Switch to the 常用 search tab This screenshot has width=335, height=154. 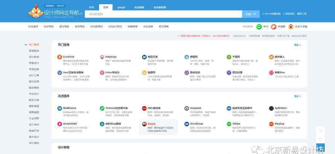(92, 7)
